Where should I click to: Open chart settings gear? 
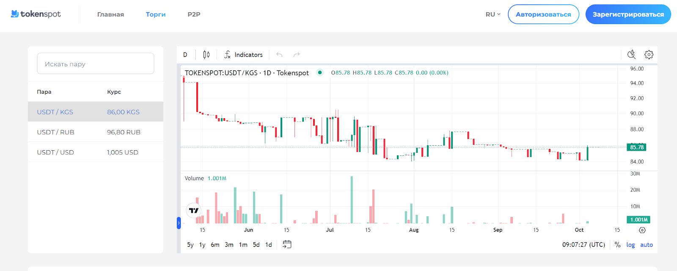(649, 54)
